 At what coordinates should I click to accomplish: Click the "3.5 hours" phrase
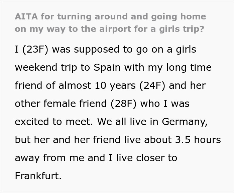198,140
